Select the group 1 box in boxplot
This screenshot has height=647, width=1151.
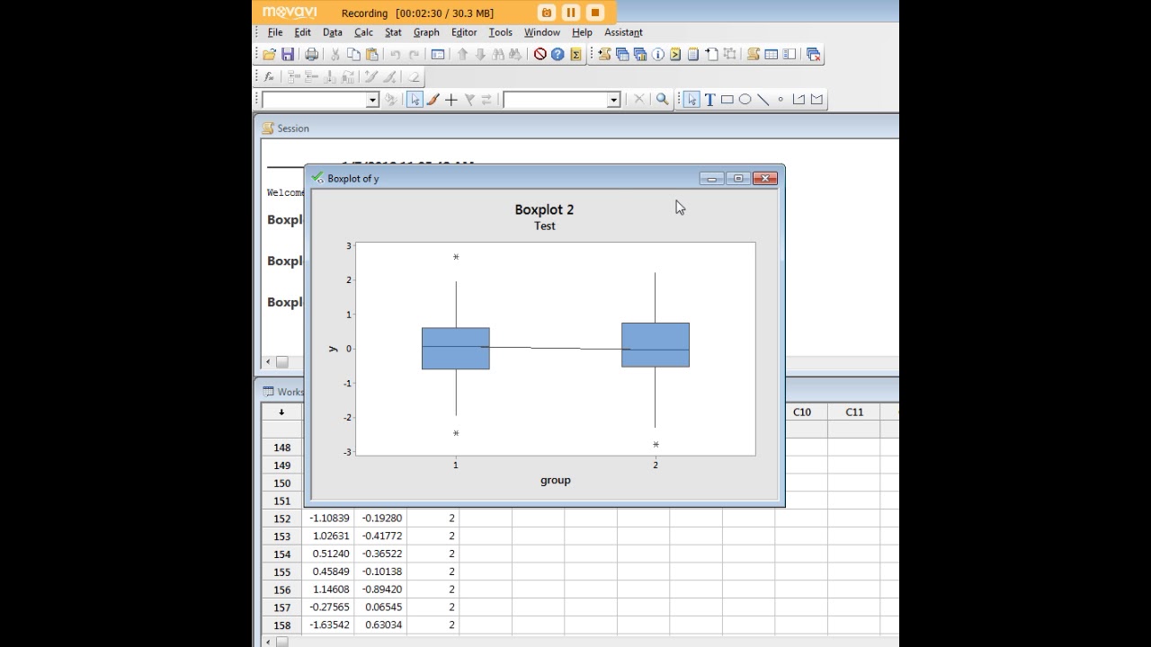456,349
